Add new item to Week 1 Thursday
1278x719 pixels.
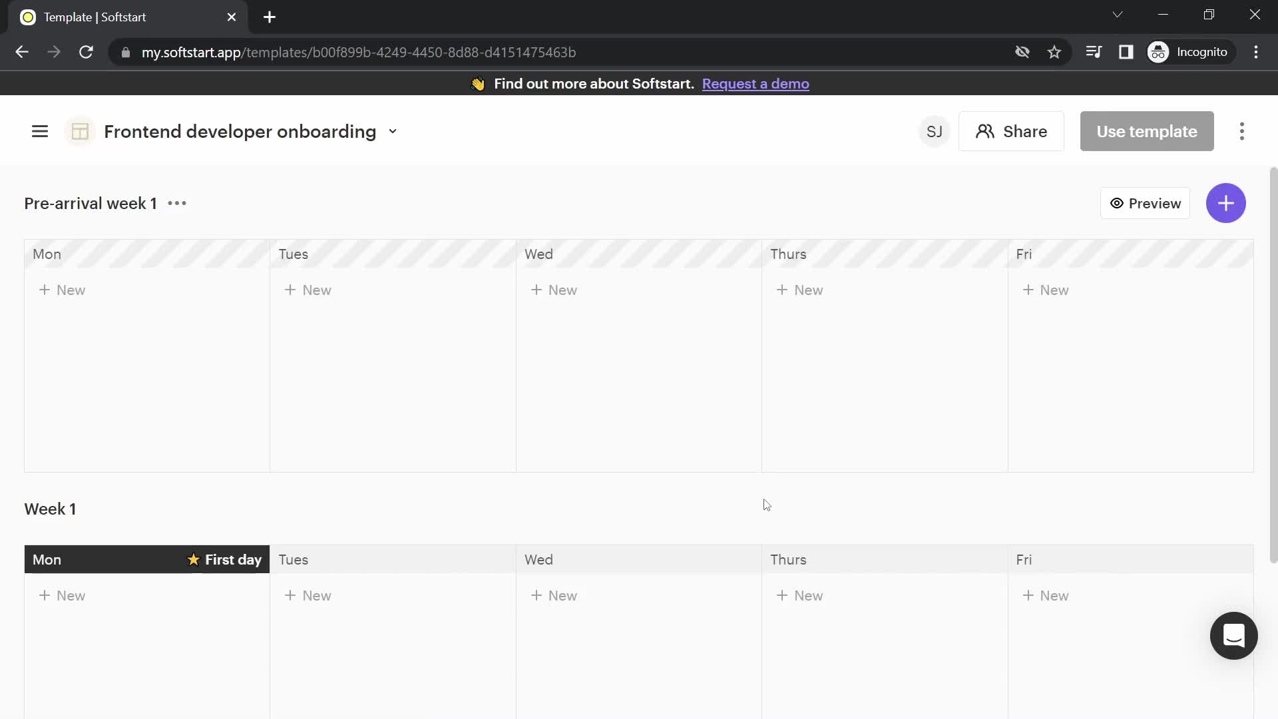coord(799,595)
